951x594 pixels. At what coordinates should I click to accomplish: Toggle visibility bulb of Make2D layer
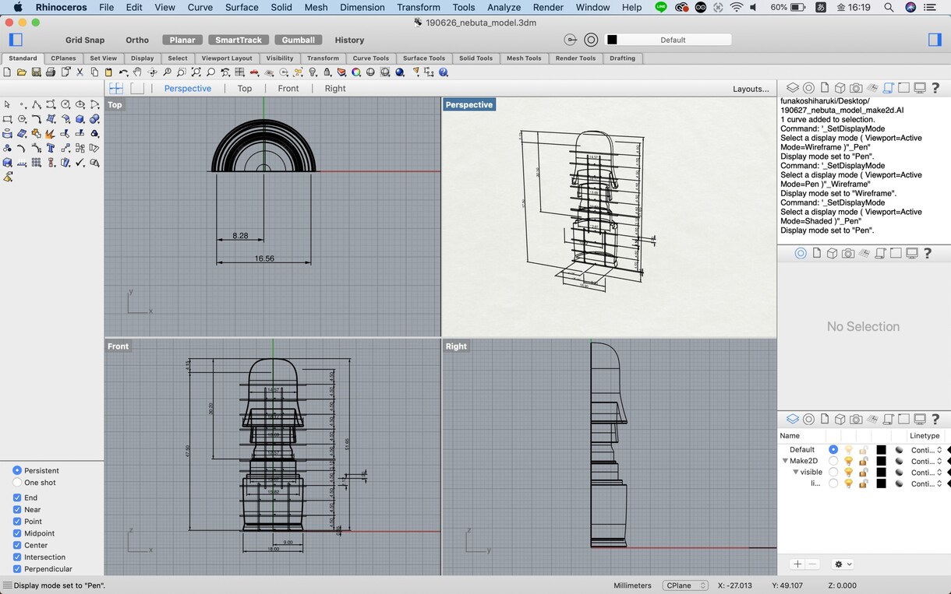pyautogui.click(x=848, y=461)
